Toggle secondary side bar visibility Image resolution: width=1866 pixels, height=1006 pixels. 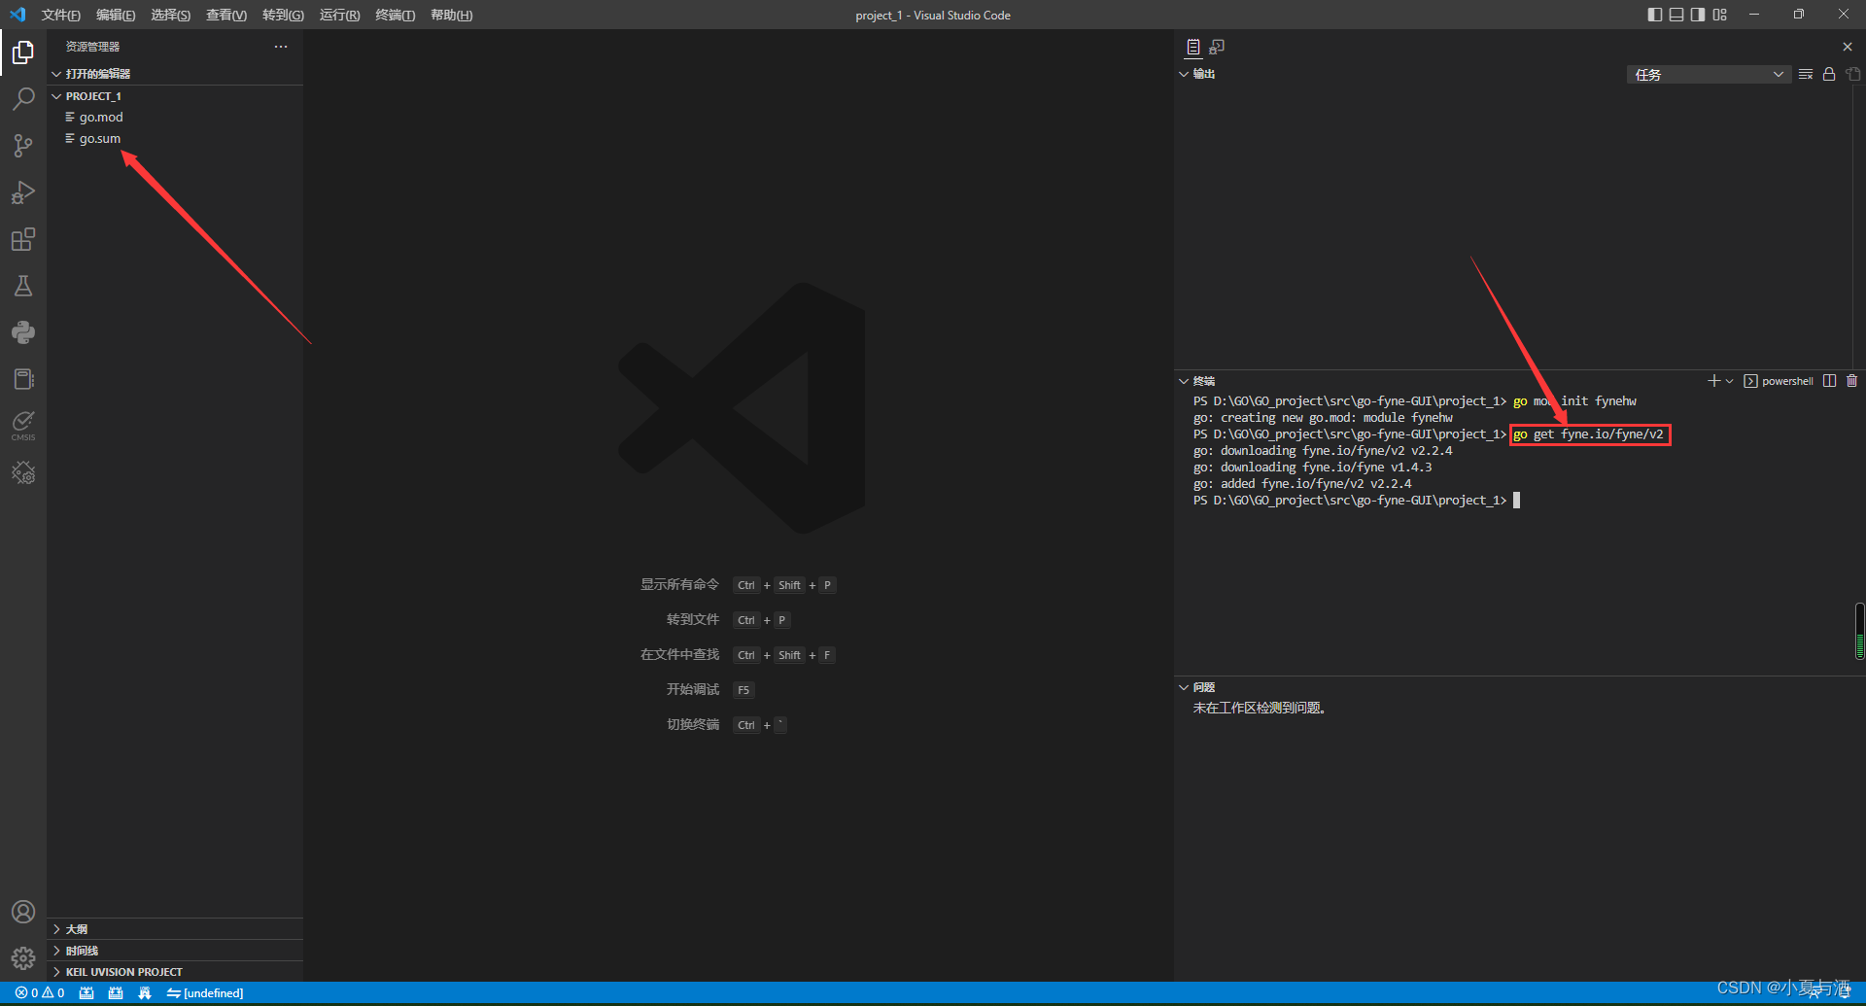[1698, 15]
